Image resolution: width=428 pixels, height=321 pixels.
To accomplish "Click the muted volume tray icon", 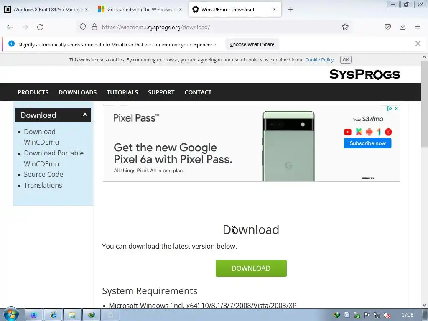I will pos(387,315).
